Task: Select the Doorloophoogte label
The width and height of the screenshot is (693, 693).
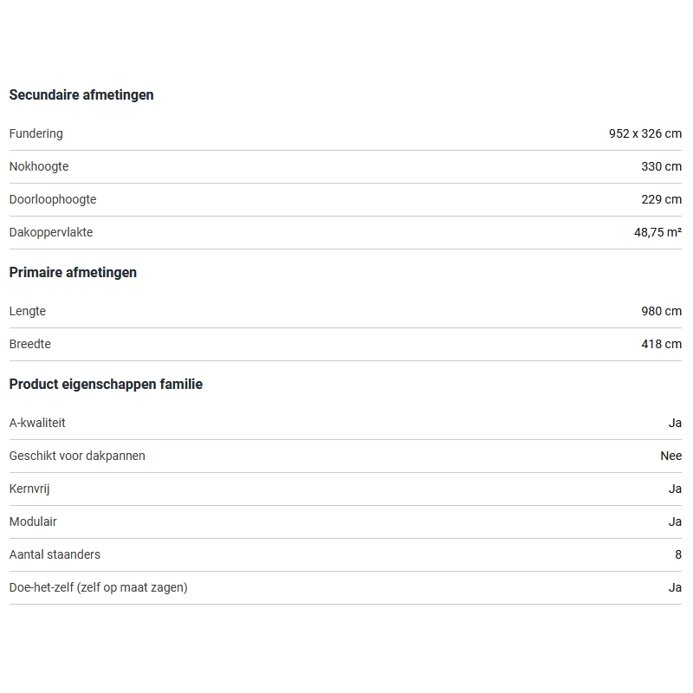Action: (x=53, y=200)
